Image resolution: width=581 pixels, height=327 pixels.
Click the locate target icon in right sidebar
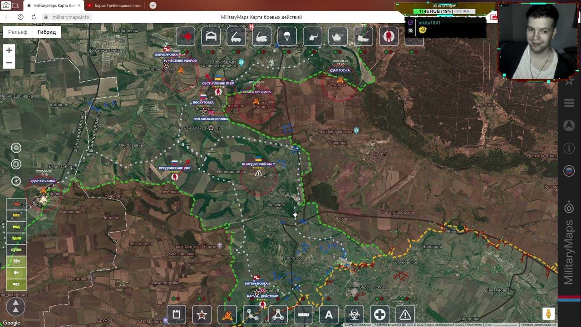click(x=569, y=207)
